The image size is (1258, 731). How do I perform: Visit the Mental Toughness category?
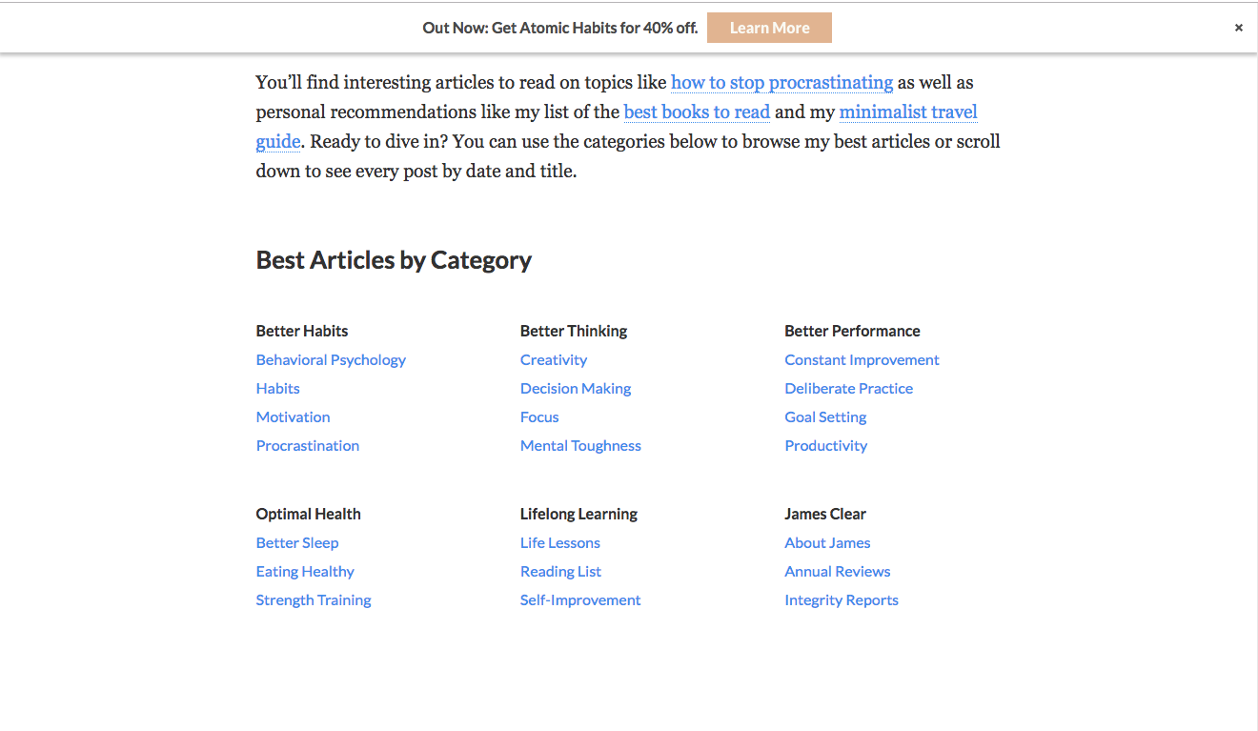[x=580, y=446]
